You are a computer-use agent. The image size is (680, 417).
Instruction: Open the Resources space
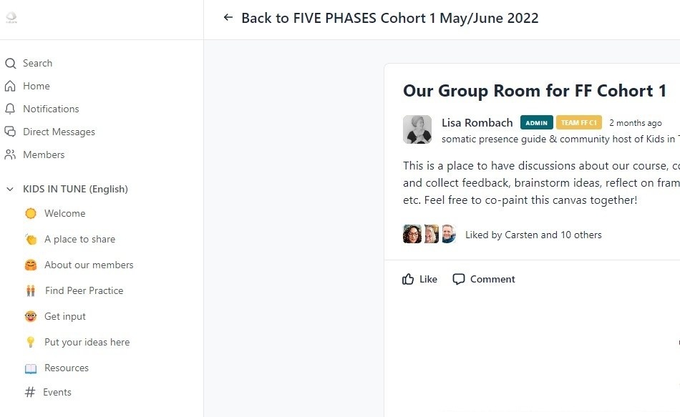click(x=66, y=368)
